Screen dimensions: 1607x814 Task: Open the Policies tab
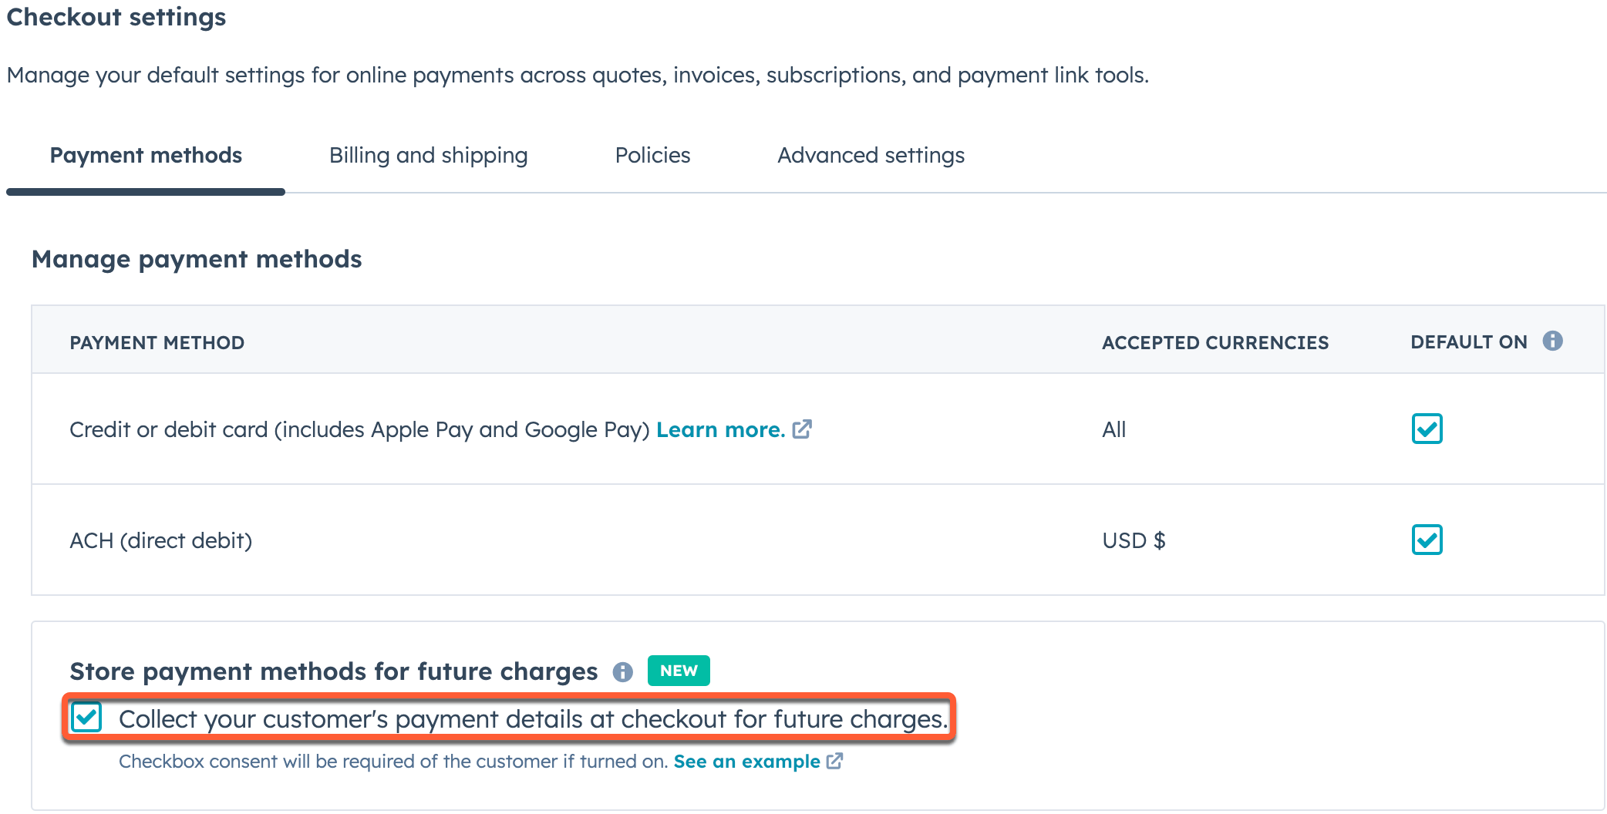[652, 155]
